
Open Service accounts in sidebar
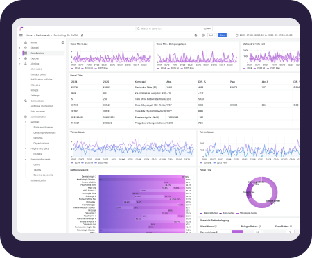click(x=43, y=175)
